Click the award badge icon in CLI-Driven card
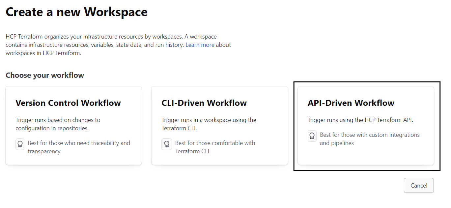Screen dimensions: 451x208 [167, 144]
